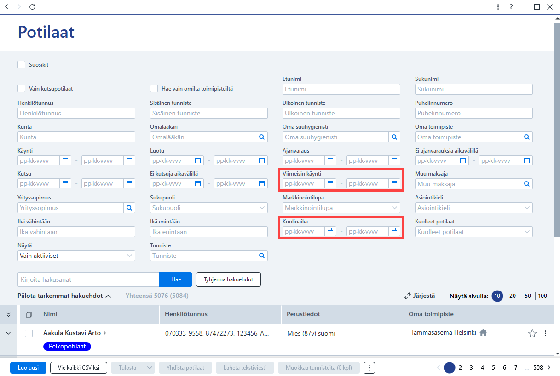Open the Sukupuoli dropdown
Viewport: 560px width, 376px height.
(209, 207)
